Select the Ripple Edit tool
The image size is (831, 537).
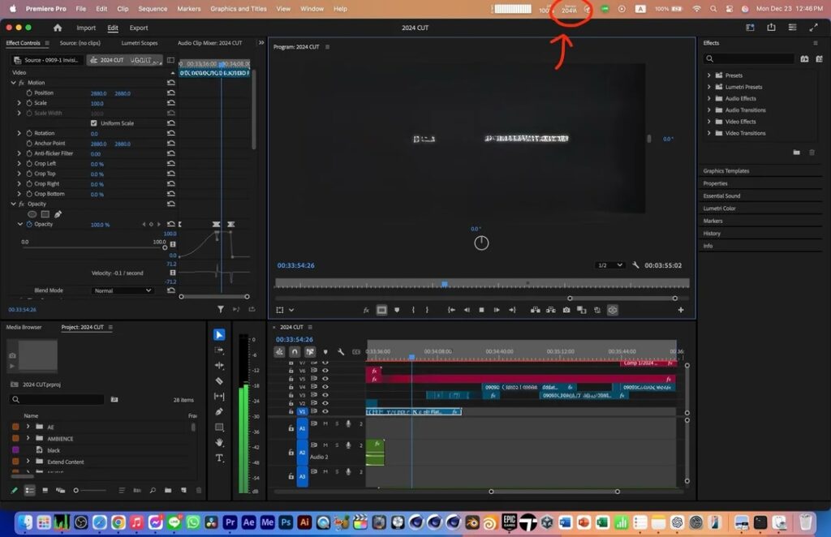tap(219, 365)
